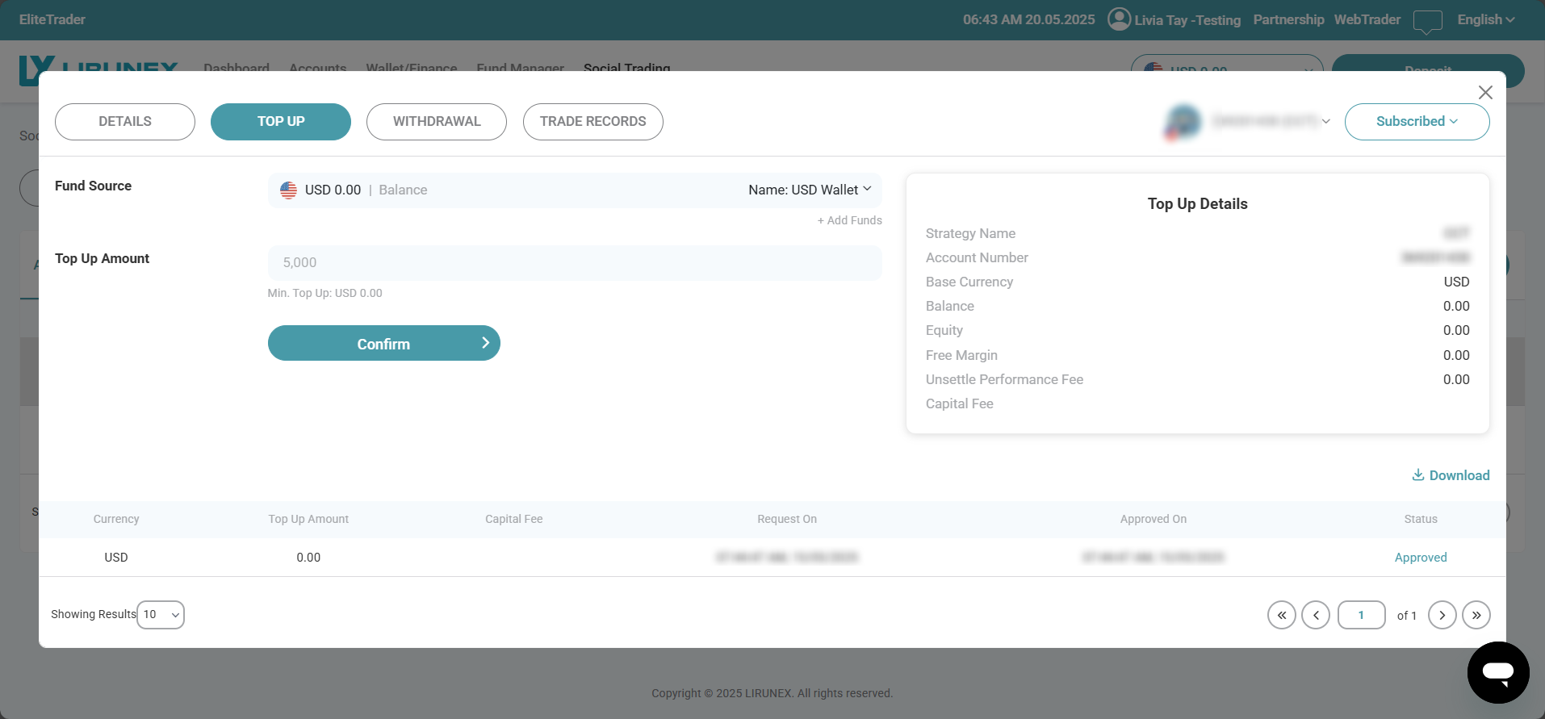
Task: Open the TRADE RECORDS tab
Action: click(592, 122)
